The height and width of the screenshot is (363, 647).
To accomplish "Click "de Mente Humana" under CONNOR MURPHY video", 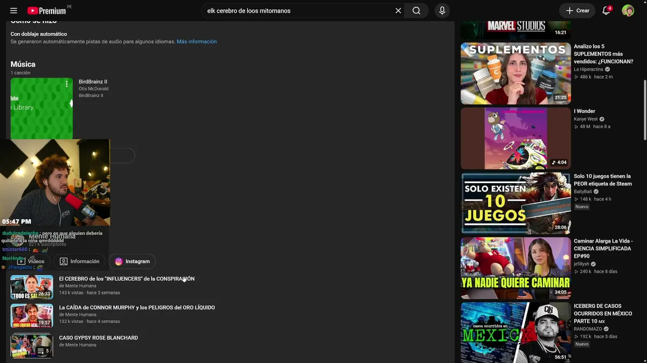I will coord(77,315).
